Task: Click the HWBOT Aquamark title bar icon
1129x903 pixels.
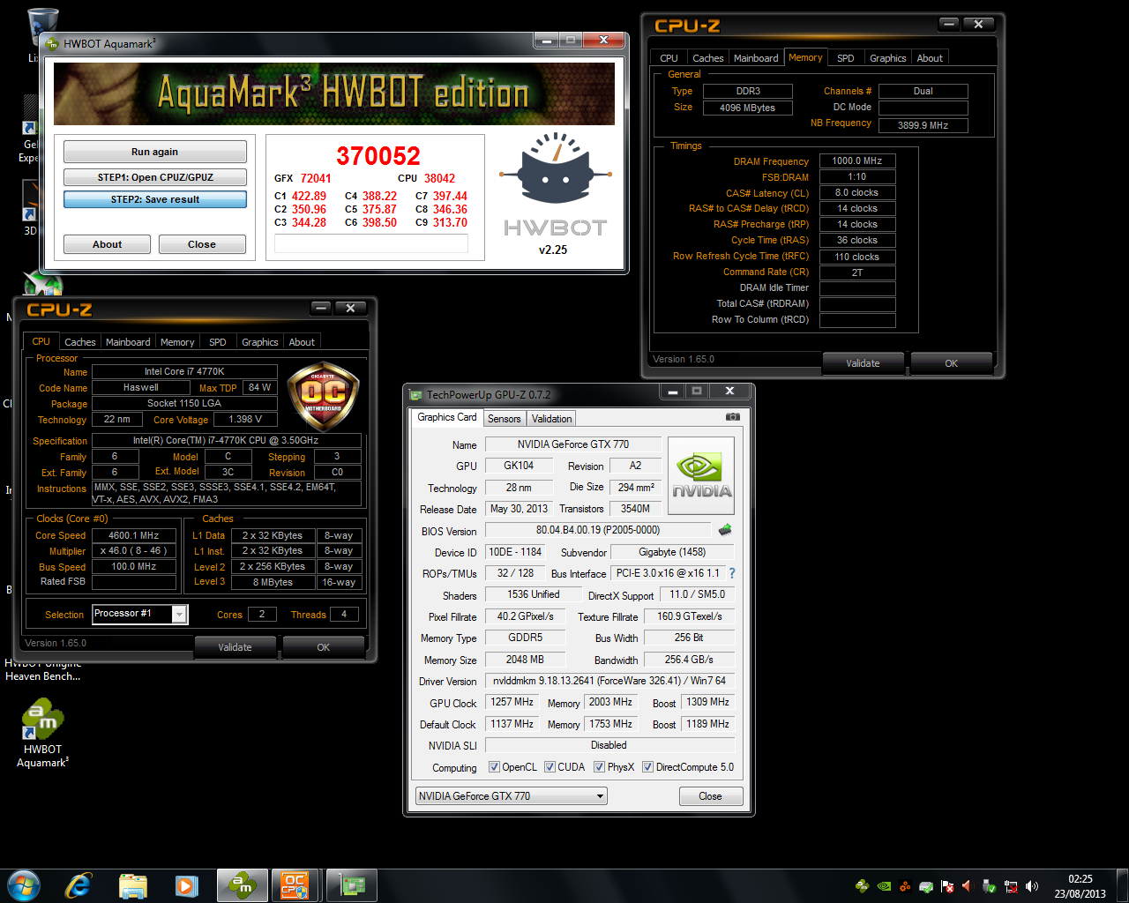Action: coord(52,43)
